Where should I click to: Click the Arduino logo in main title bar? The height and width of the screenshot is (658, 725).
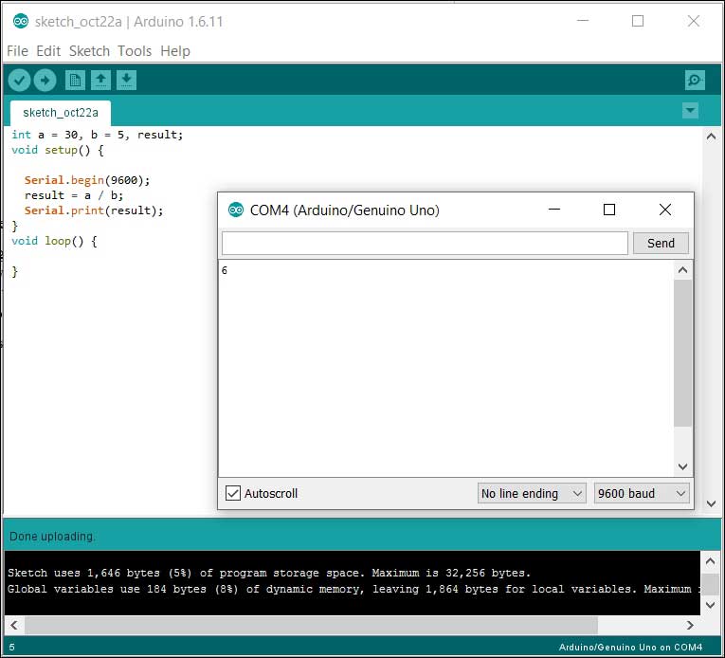point(20,21)
